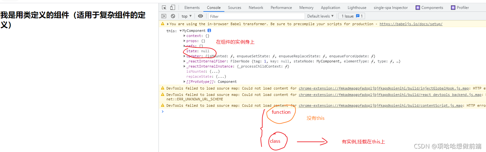This screenshot has height=152, width=486.
Task: Show the console sidebar panel icon
Action: 164,16
